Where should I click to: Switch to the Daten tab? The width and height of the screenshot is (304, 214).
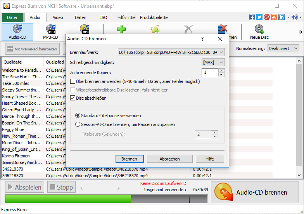pos(81,17)
